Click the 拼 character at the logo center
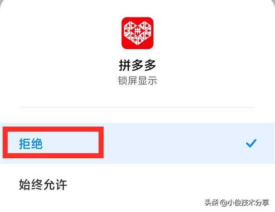 coord(137,31)
